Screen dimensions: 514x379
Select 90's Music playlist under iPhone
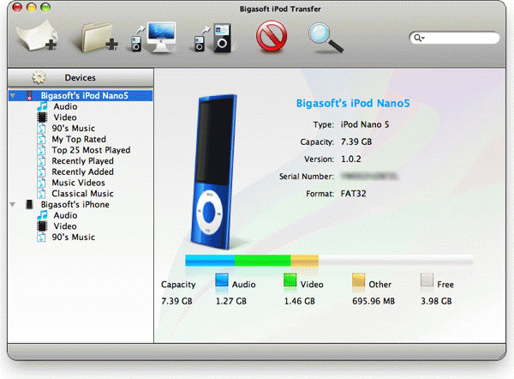click(74, 237)
